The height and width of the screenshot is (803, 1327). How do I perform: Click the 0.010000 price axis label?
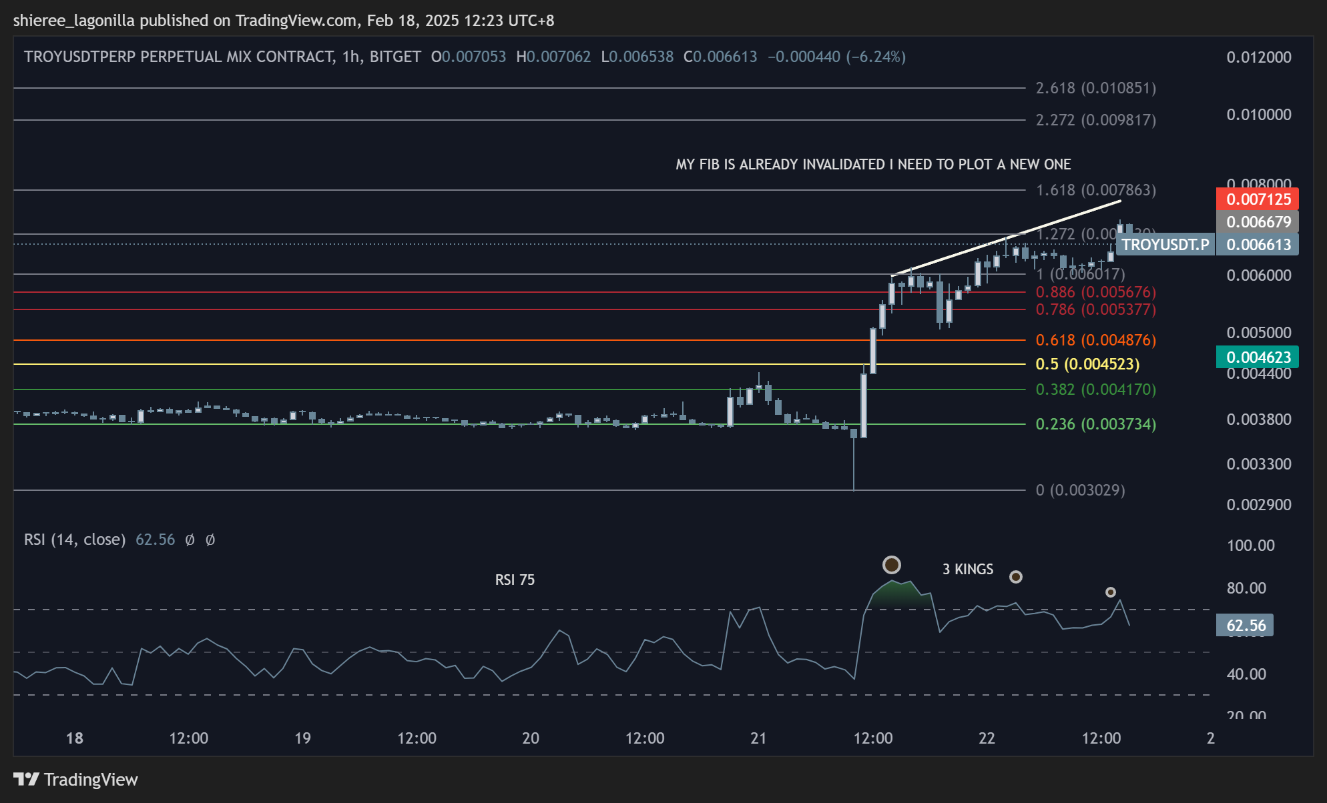(x=1259, y=115)
